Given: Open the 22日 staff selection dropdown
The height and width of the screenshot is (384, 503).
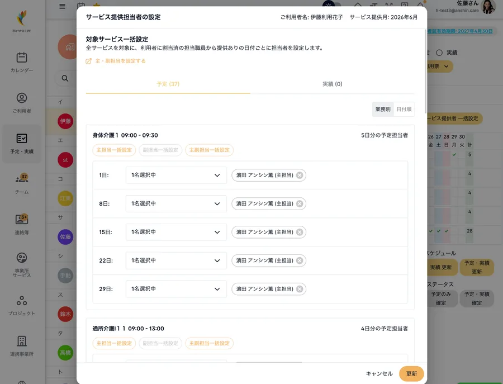Looking at the screenshot, I should pos(176,260).
